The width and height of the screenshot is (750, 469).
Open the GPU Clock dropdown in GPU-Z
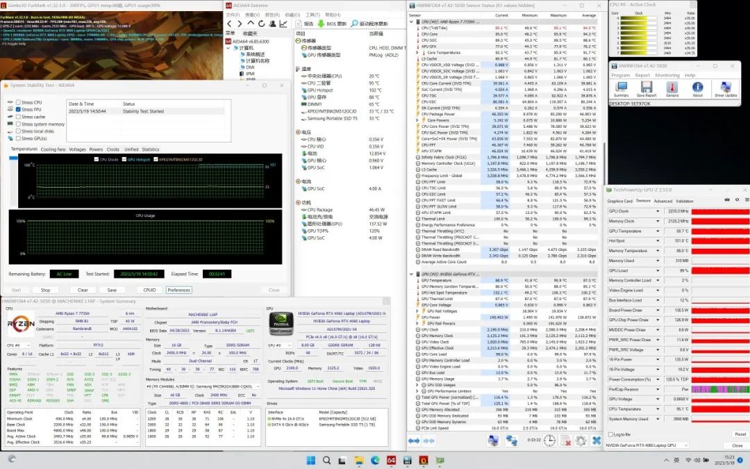658,211
